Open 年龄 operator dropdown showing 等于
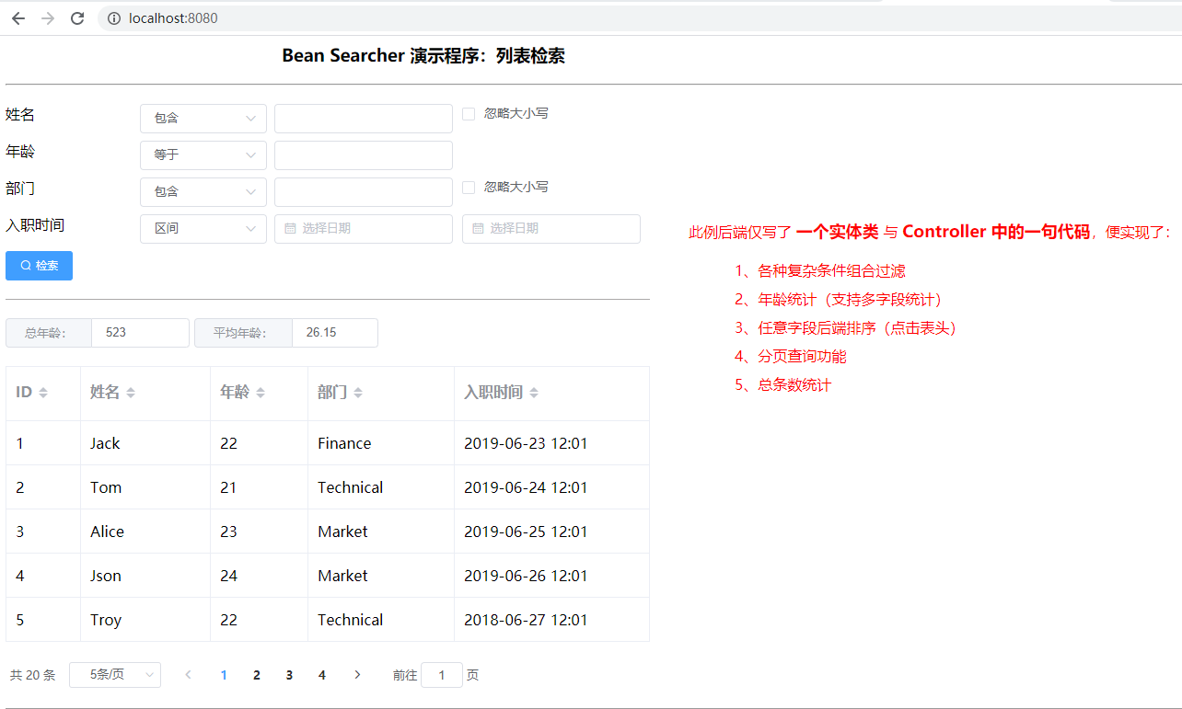 coord(203,155)
